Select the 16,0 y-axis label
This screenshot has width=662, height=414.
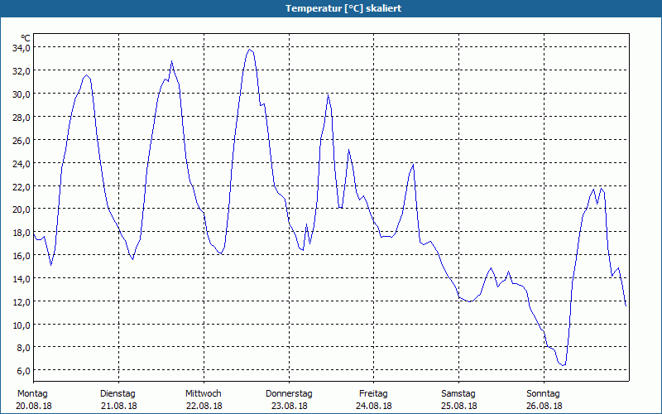tap(22, 256)
